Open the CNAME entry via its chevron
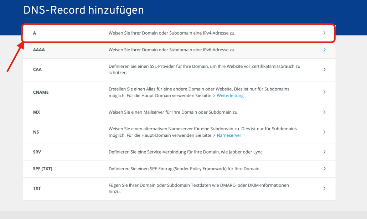 tap(324, 92)
